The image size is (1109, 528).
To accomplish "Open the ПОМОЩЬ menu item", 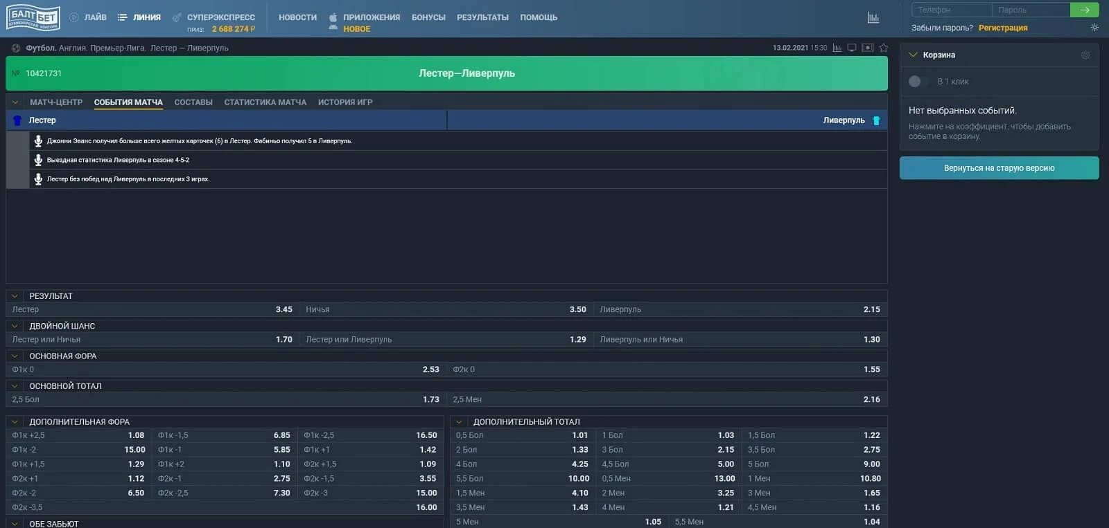I will (539, 17).
